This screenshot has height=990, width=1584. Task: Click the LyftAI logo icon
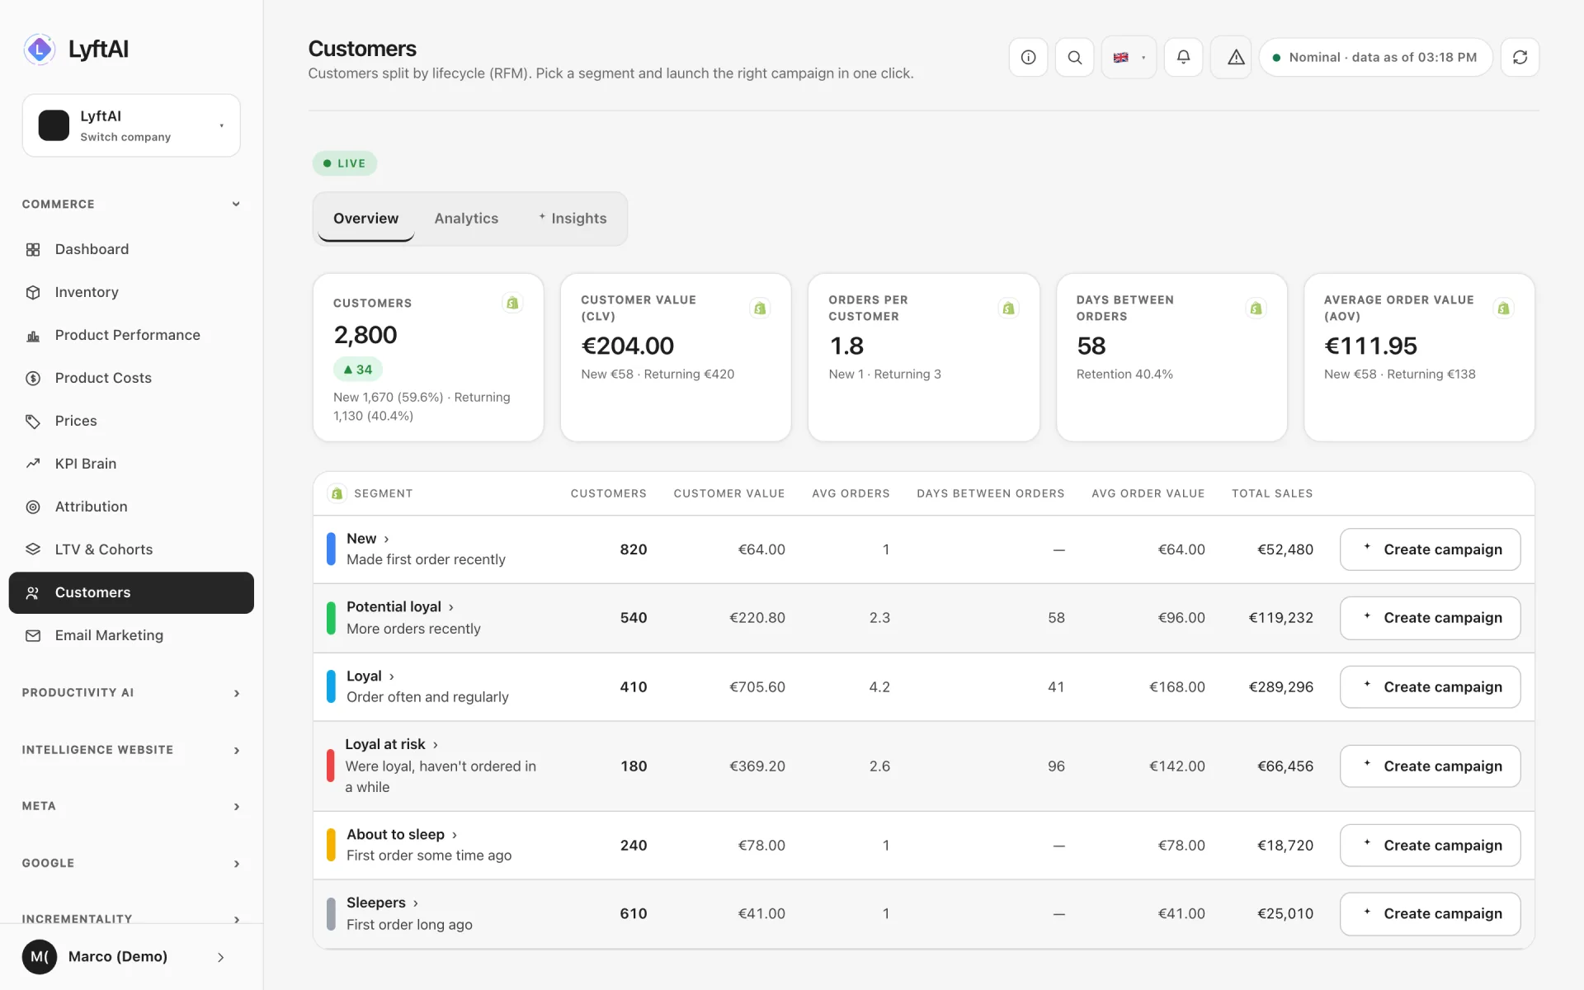[x=39, y=49]
